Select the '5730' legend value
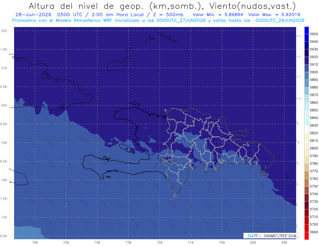The image size is (319, 246). [314, 201]
